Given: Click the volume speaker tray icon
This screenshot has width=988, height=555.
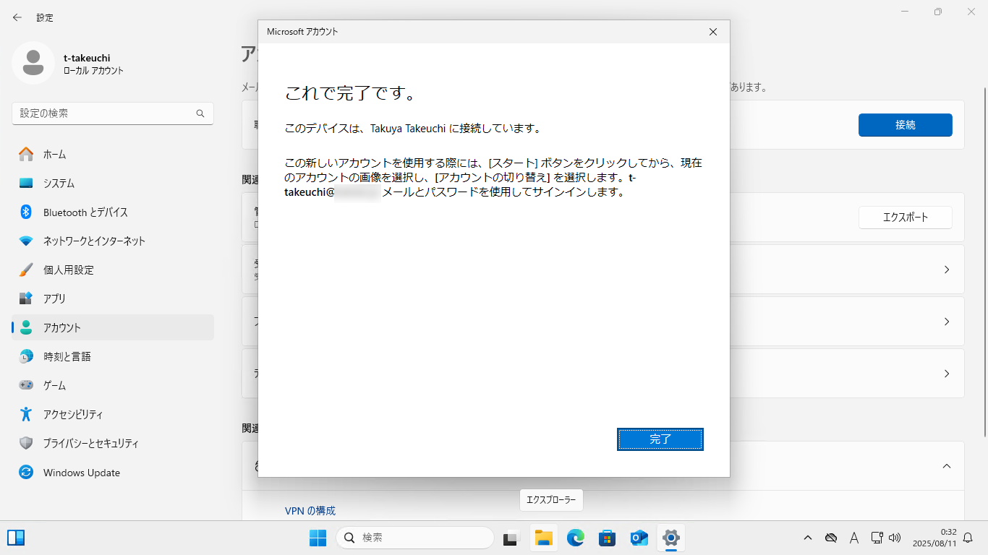Looking at the screenshot, I should 895,538.
